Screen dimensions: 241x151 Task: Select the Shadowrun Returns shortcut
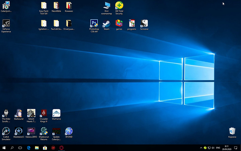pos(44,134)
